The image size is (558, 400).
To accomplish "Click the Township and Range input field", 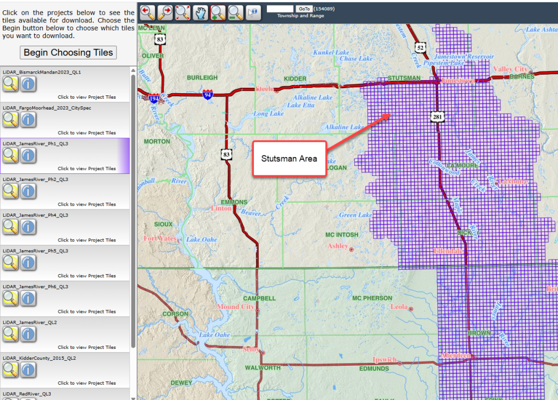I will (x=280, y=8).
